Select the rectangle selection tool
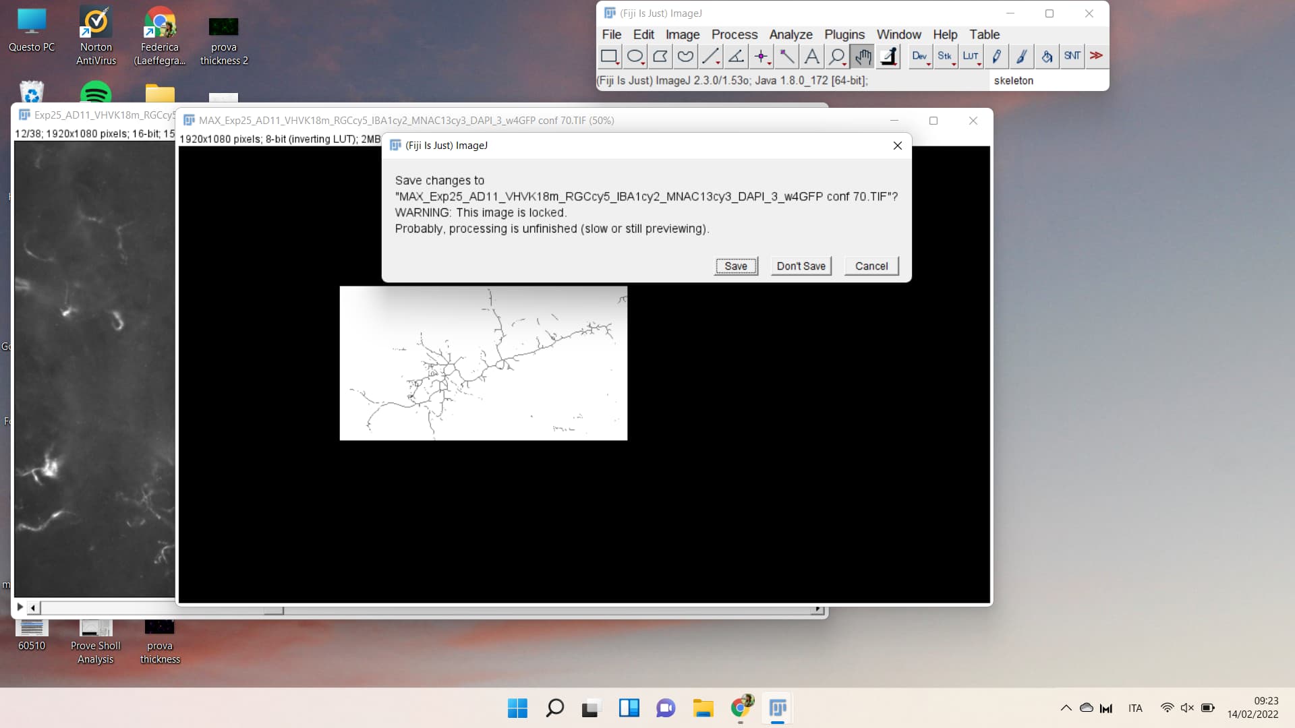 click(x=610, y=57)
